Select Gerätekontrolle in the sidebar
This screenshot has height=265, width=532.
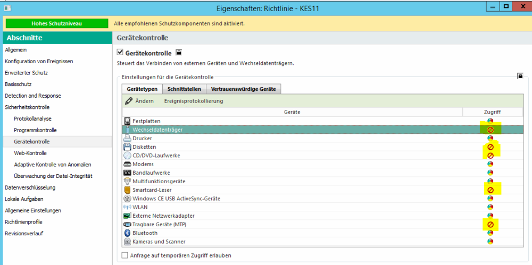[57, 142]
